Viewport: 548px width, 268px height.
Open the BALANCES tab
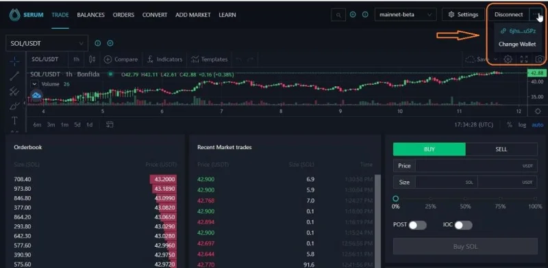point(91,15)
